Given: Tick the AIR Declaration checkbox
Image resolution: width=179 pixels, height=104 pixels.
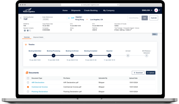Looking at the screenshot, I should pyautogui.click(x=28, y=83).
